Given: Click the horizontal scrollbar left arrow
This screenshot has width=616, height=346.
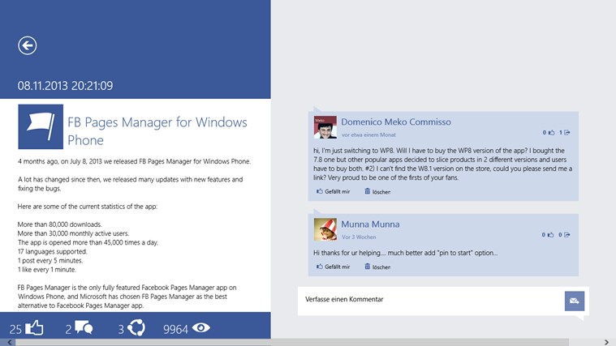Looking at the screenshot, I should [x=10, y=343].
